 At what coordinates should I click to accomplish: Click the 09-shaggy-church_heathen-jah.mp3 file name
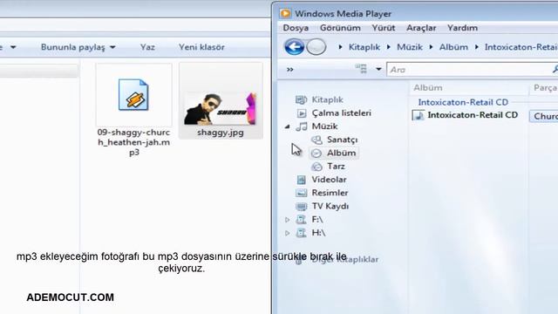coord(133,142)
